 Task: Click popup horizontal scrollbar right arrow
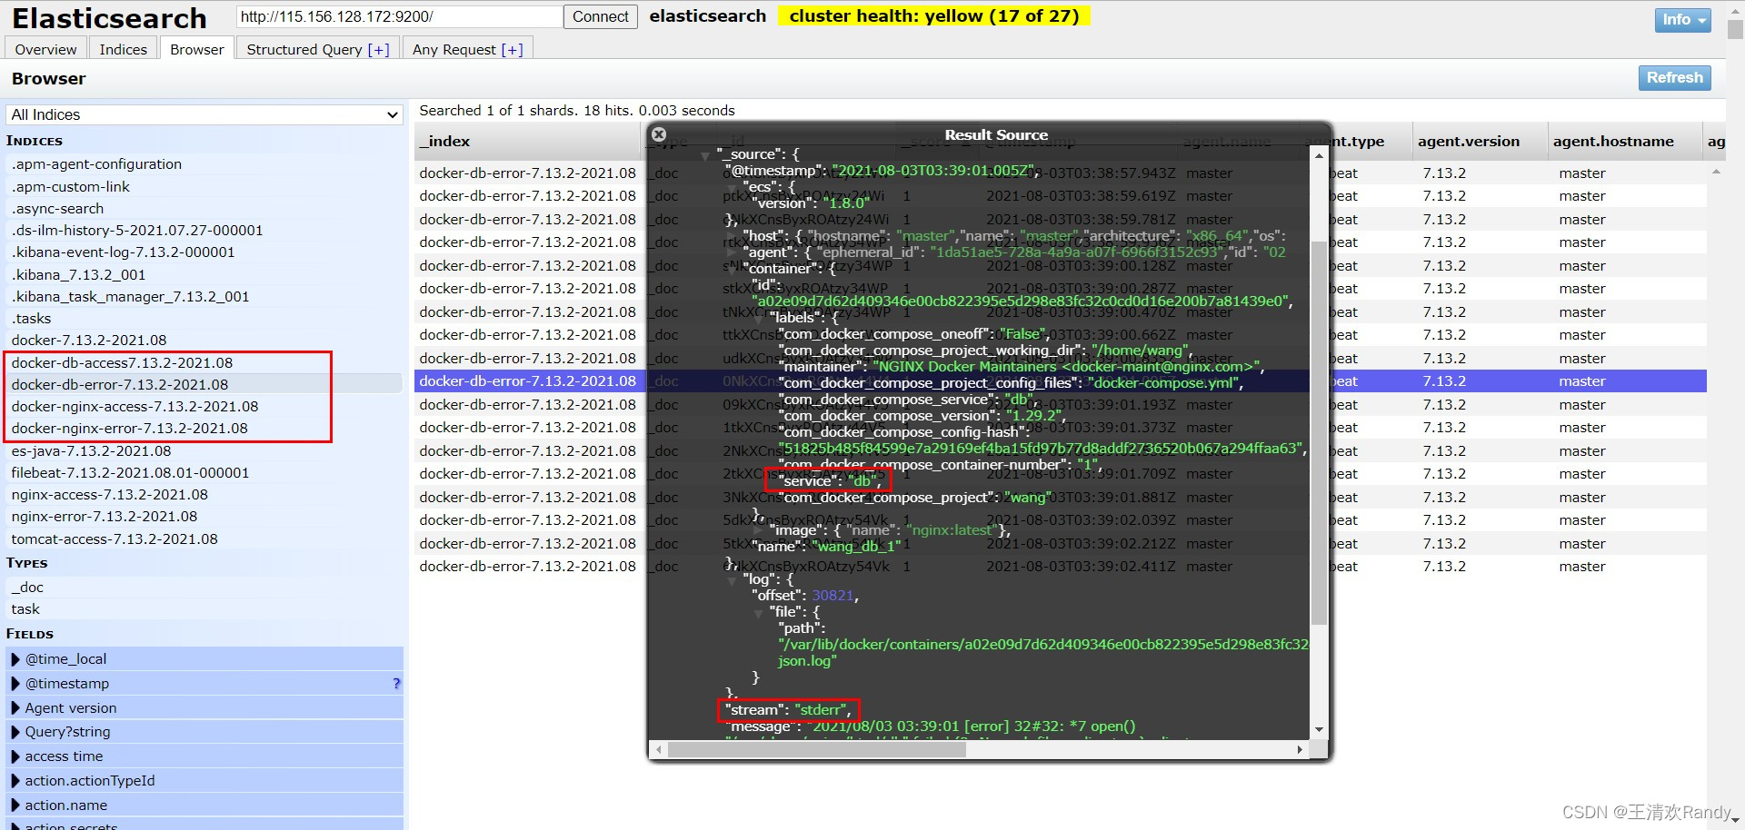point(1300,750)
